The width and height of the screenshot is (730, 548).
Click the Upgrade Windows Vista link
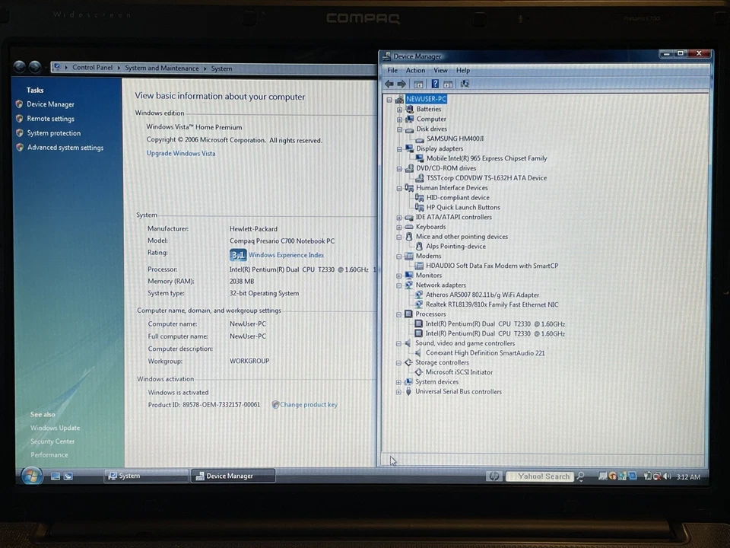tap(181, 153)
